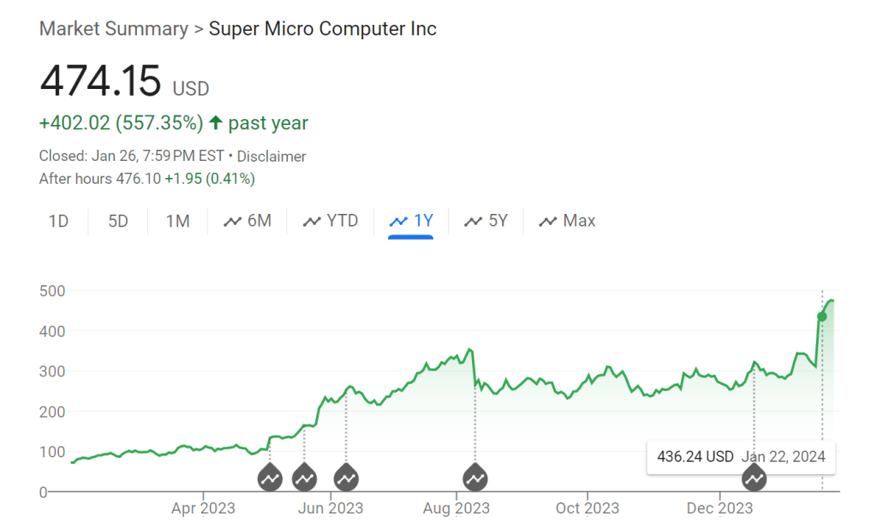The width and height of the screenshot is (877, 522).
Task: Switch to the 1D time range
Action: click(x=58, y=222)
